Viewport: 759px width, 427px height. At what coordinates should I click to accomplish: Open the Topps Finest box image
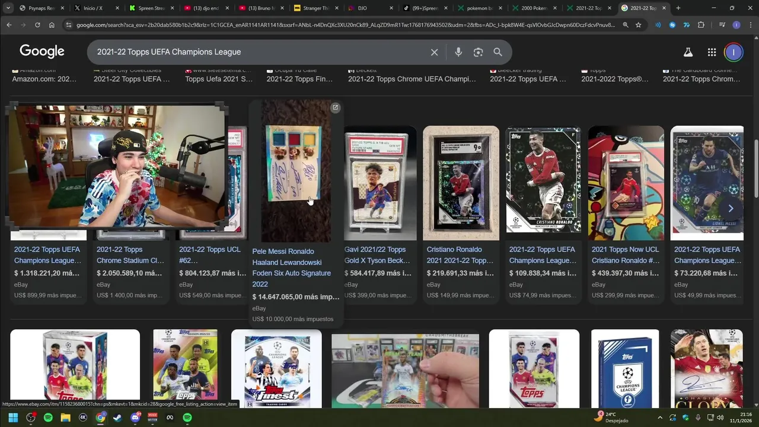[x=276, y=368]
